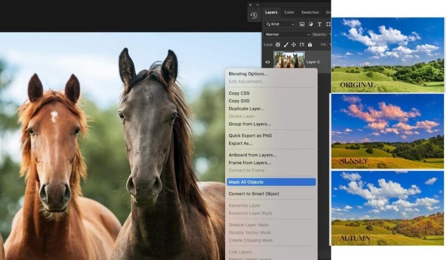Screen dimensions: 446x260
Task: Hide Layer 0 using the eye icon
Action: pos(268,62)
